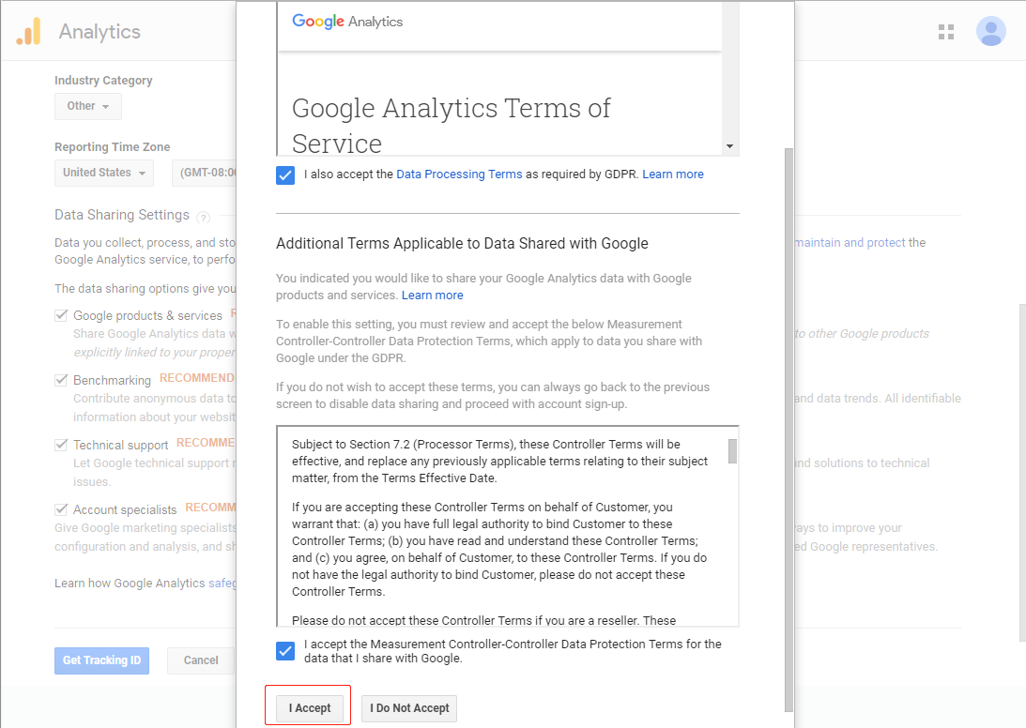Click the Get Tracking ID button

101,660
